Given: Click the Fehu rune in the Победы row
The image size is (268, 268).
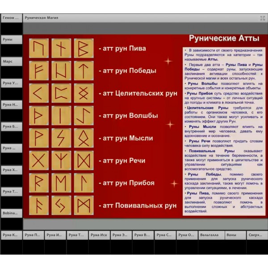Looking at the screenshot, I should click(x=39, y=71).
